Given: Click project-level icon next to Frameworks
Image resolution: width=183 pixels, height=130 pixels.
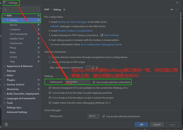Looking at the screenshot, I should [x=38, y=43].
